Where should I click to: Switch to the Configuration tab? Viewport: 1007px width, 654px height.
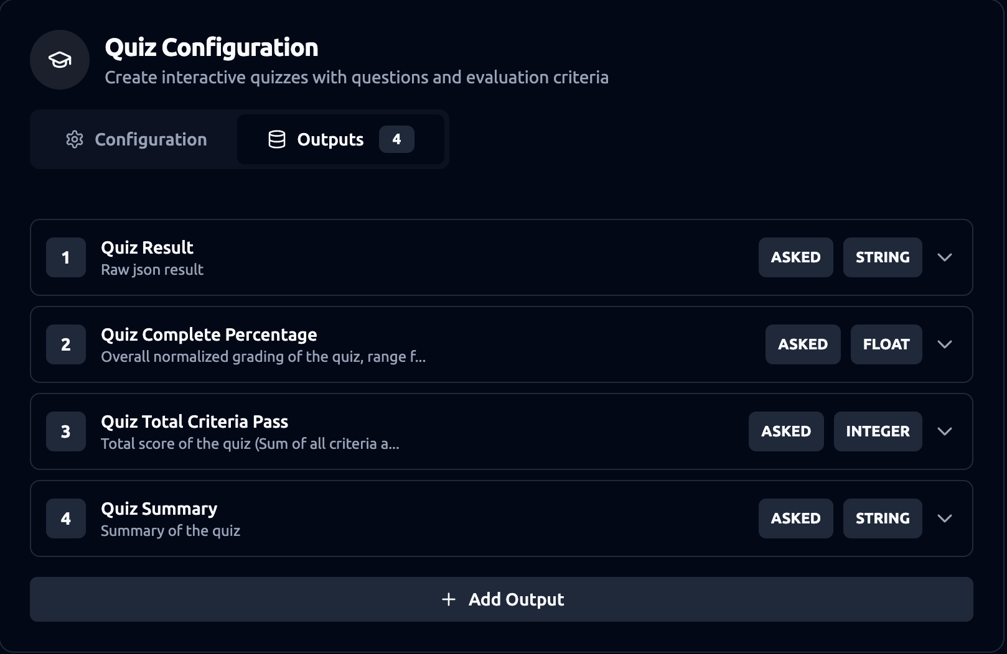pos(136,139)
